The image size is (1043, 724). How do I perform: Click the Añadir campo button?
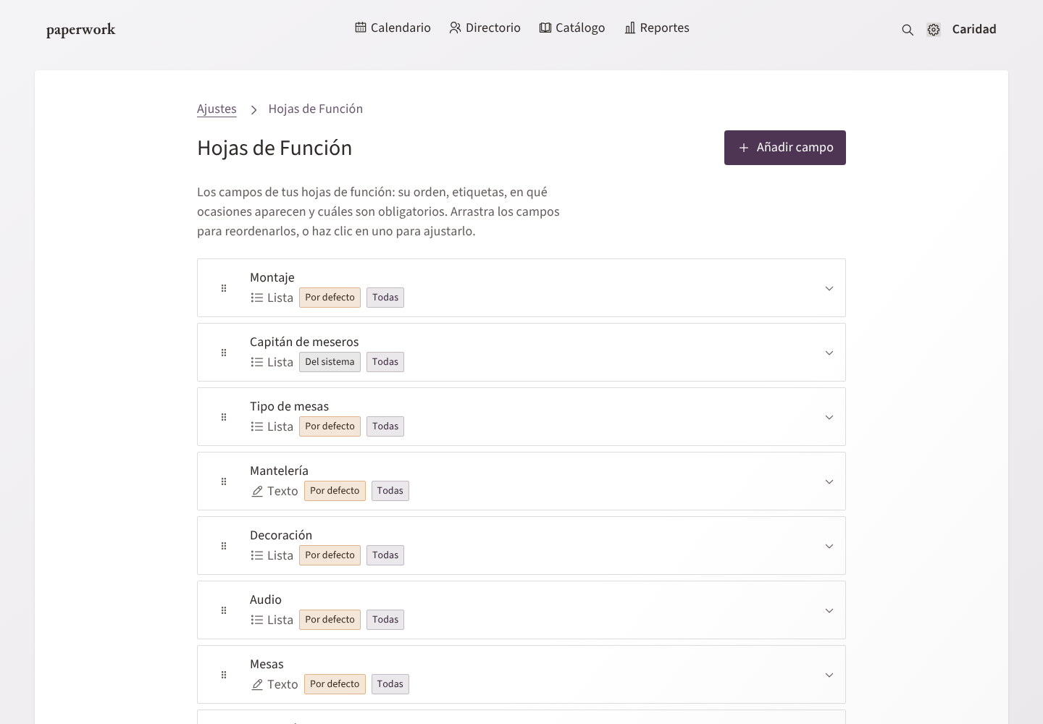point(785,148)
